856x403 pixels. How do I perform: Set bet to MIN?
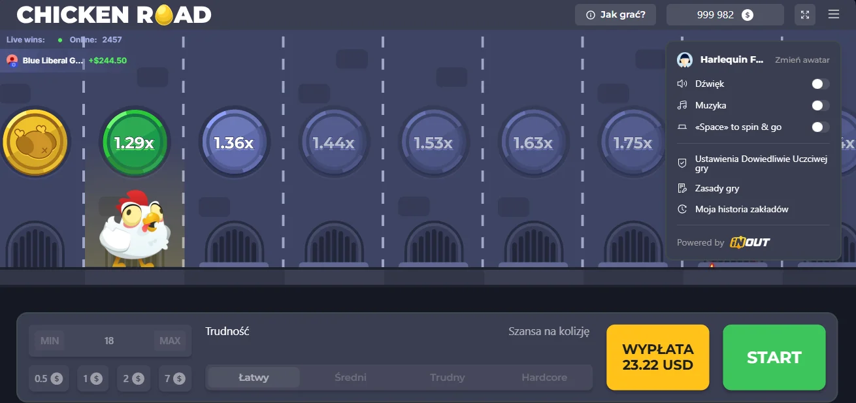50,340
